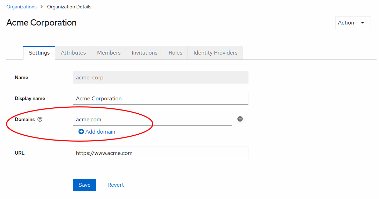
Task: Click the Organization Details breadcrumb item
Action: [x=69, y=7]
